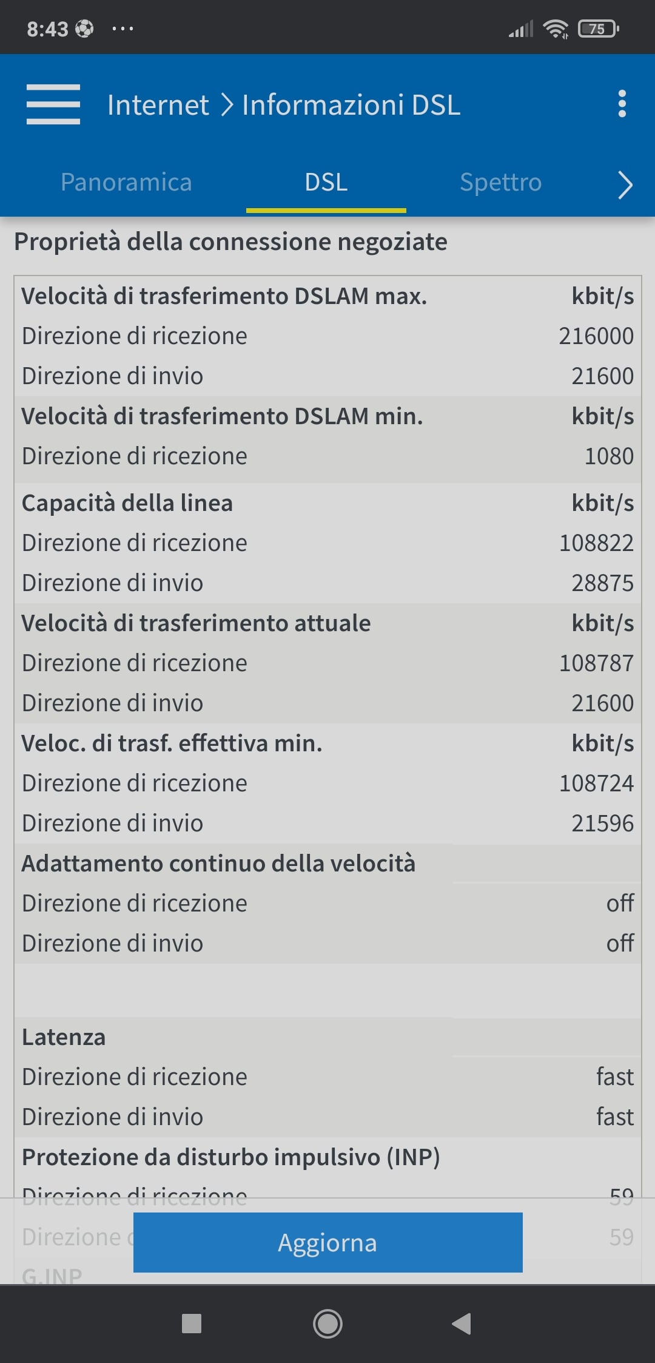Tap the Android home button

point(327,1323)
